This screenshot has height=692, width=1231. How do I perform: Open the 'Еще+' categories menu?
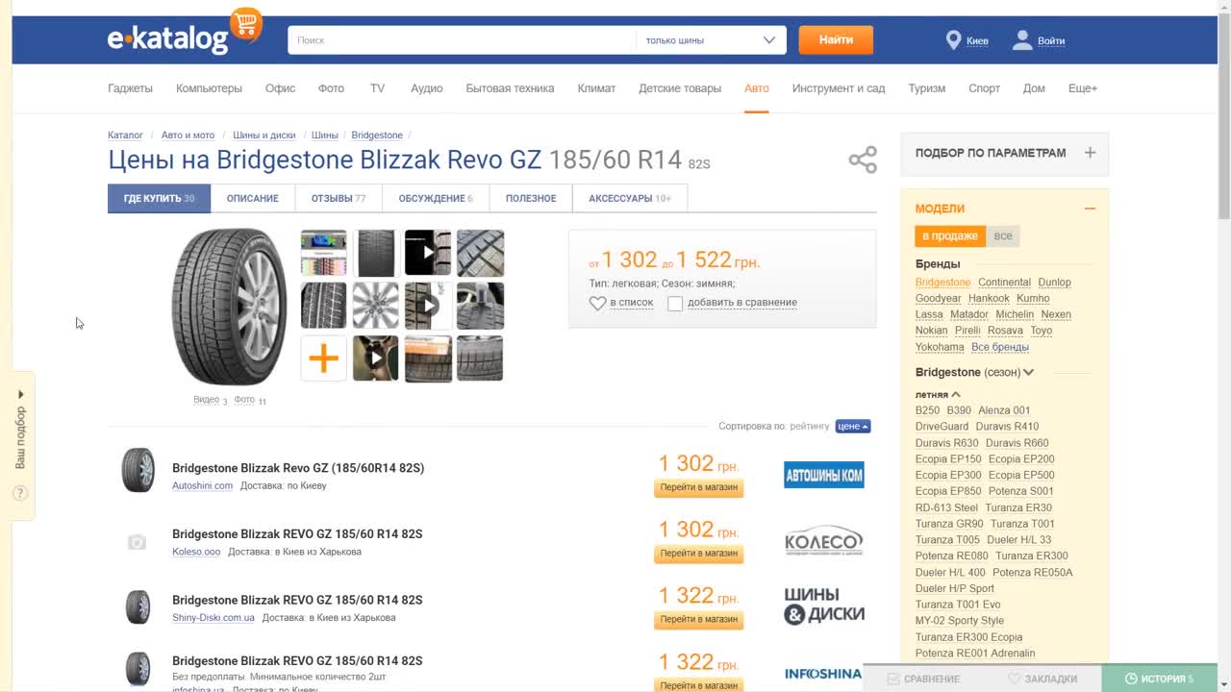pos(1083,88)
